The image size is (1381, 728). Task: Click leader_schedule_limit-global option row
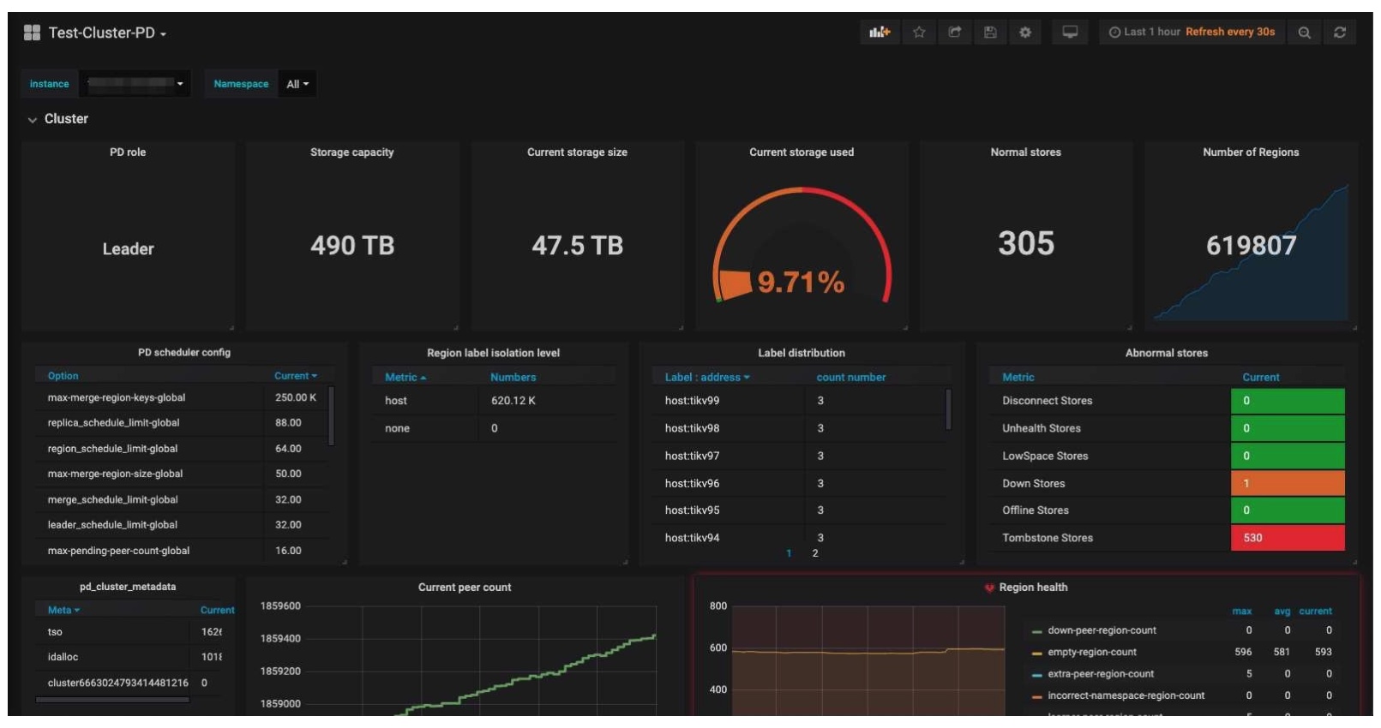[182, 525]
